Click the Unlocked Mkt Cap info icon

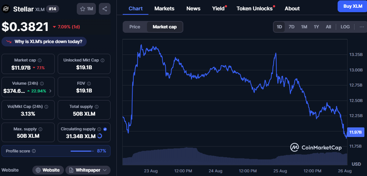point(102,60)
